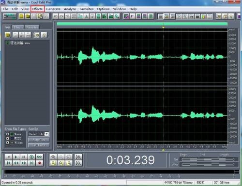The height and width of the screenshot is (186, 242).
Task: Switch to multitrack view using the leftmost toolbar icon
Action: [x=10, y=16]
